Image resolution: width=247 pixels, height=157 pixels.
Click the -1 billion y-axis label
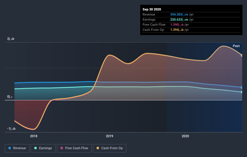[x=11, y=129]
